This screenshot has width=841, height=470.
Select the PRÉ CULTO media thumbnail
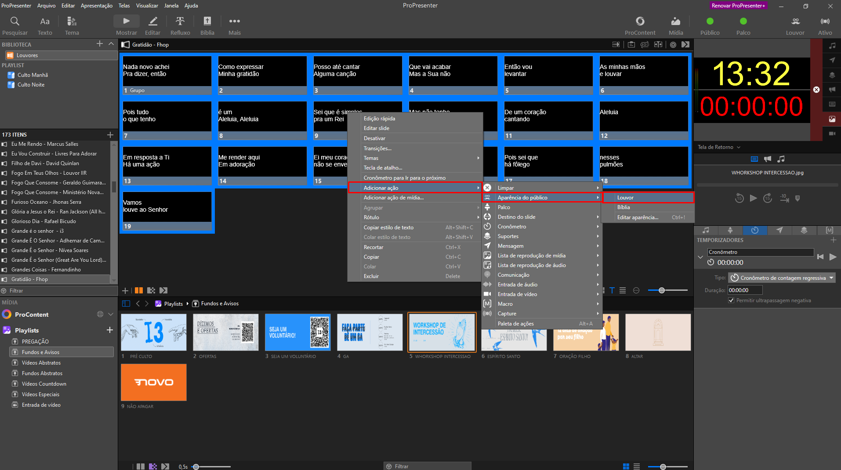click(x=154, y=332)
